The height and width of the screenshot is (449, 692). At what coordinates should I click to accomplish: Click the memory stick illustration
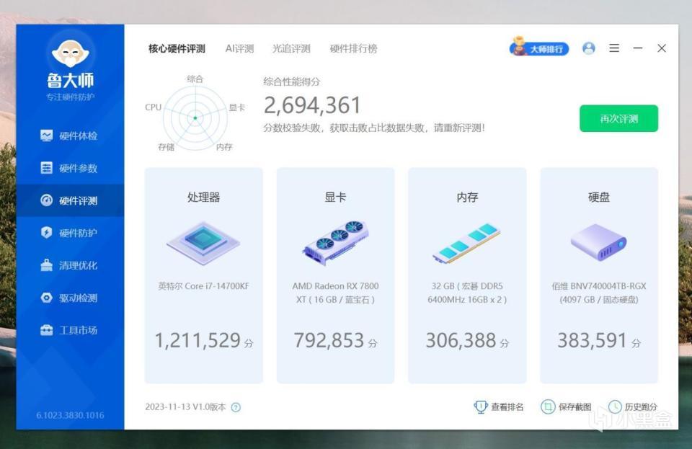466,243
